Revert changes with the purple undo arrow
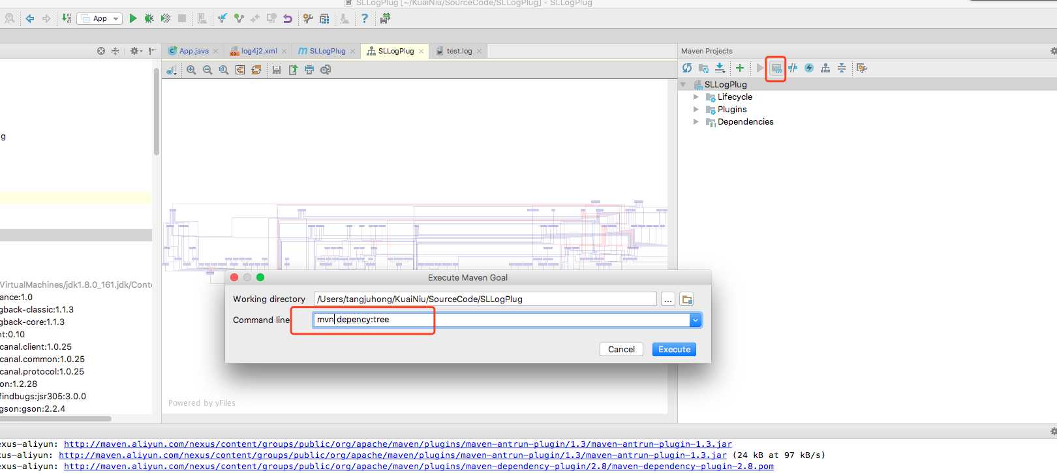Screen dimensions: 1057x473 (288, 18)
